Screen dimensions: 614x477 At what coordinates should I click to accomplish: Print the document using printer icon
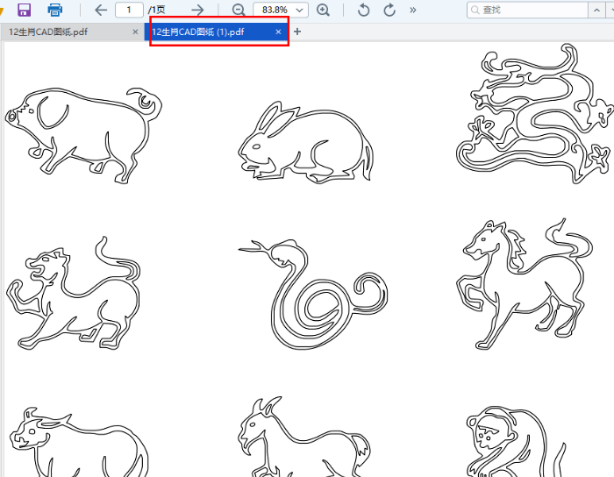point(54,10)
